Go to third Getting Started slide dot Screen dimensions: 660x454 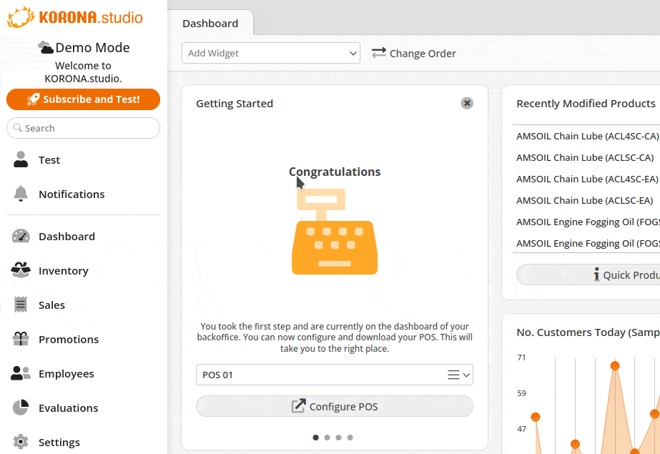pos(338,438)
